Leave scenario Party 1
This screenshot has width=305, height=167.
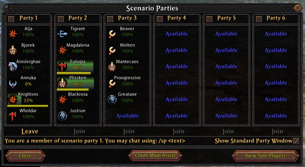point(30,131)
